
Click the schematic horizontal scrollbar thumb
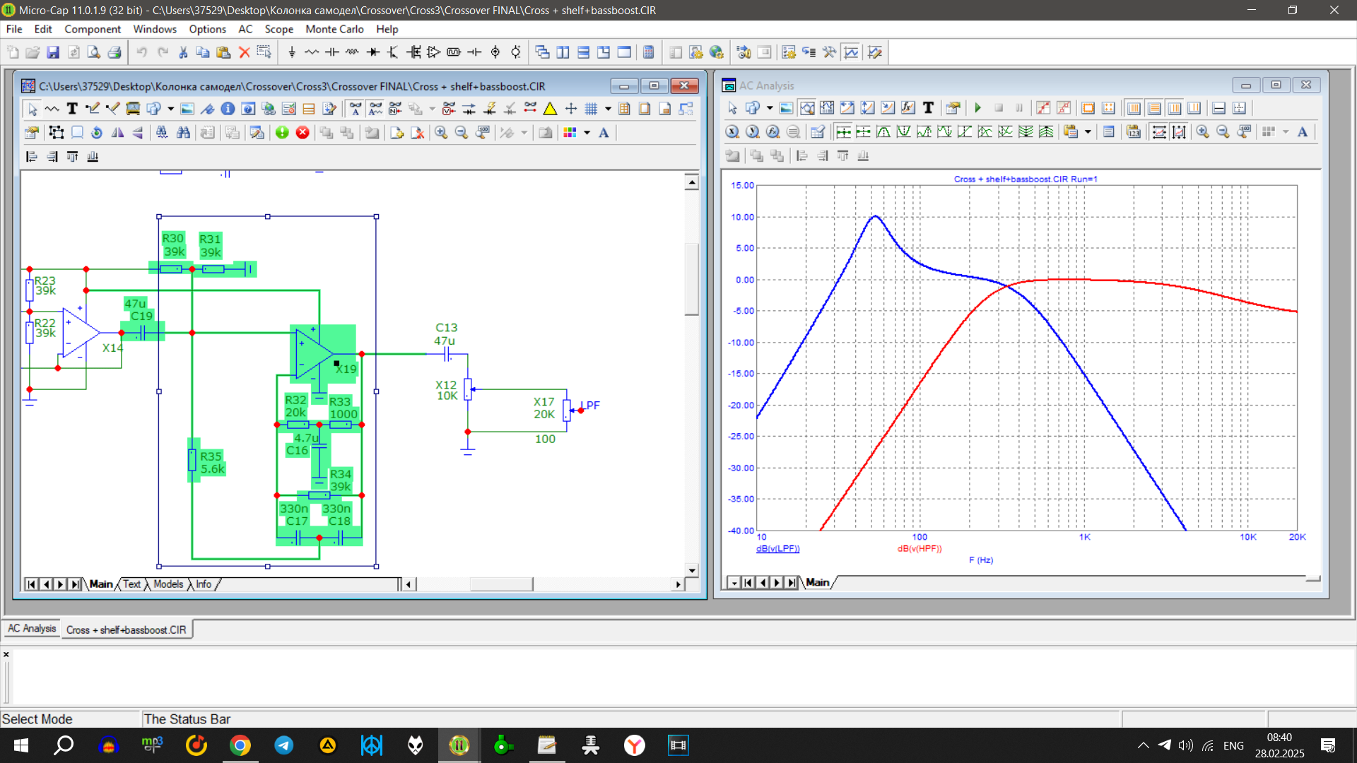[502, 584]
